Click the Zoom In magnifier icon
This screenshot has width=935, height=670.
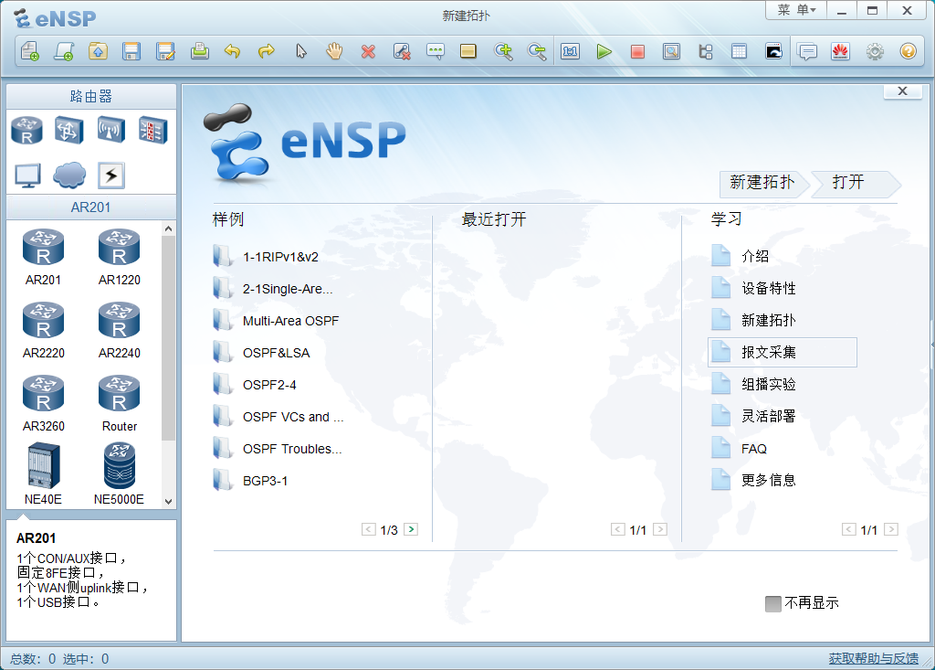click(503, 51)
